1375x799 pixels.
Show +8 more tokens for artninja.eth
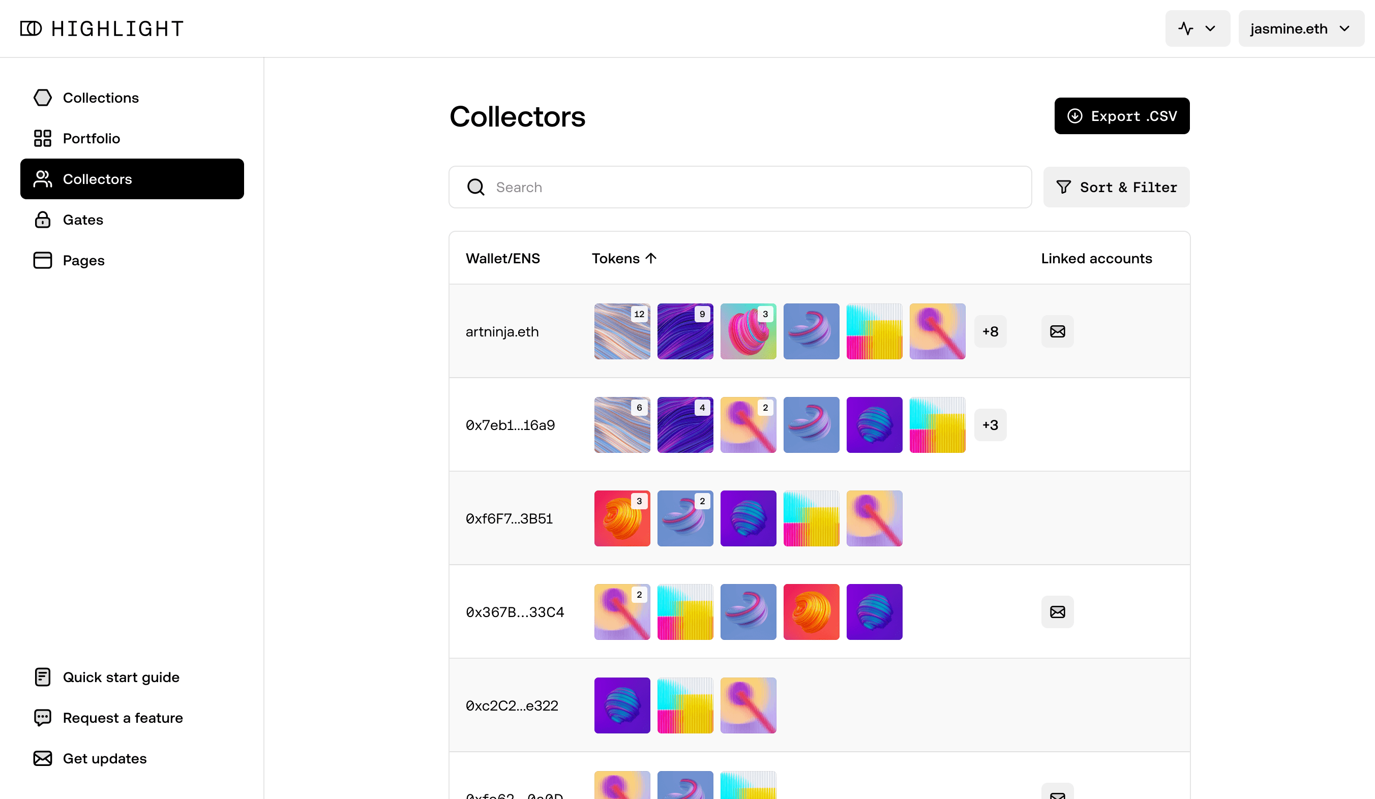[991, 331]
